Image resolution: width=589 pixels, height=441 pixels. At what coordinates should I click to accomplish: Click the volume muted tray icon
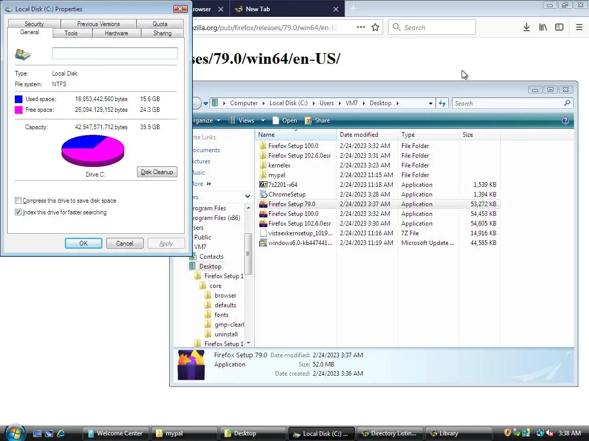[550, 433]
